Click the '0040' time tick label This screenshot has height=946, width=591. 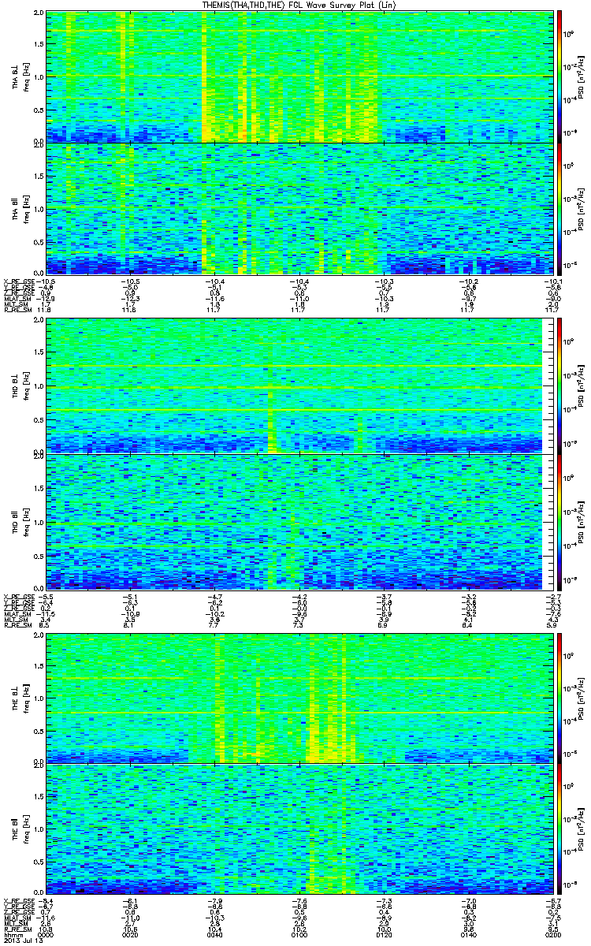215,936
